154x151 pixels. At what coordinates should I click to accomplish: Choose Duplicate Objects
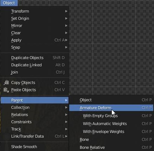35,58
